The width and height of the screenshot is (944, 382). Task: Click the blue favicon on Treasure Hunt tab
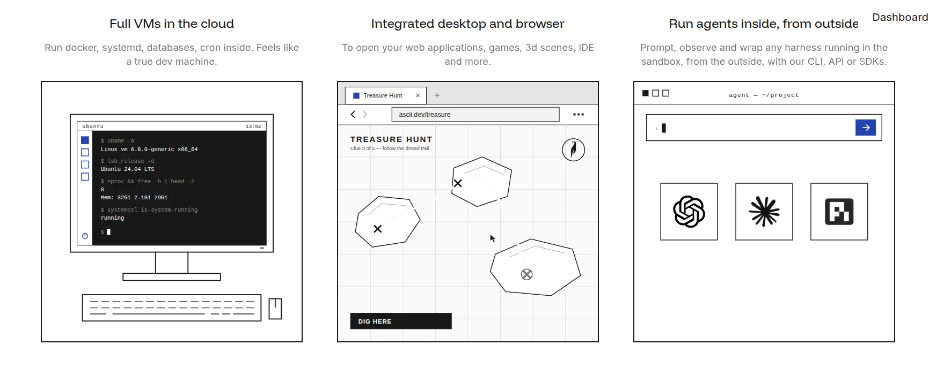(356, 95)
